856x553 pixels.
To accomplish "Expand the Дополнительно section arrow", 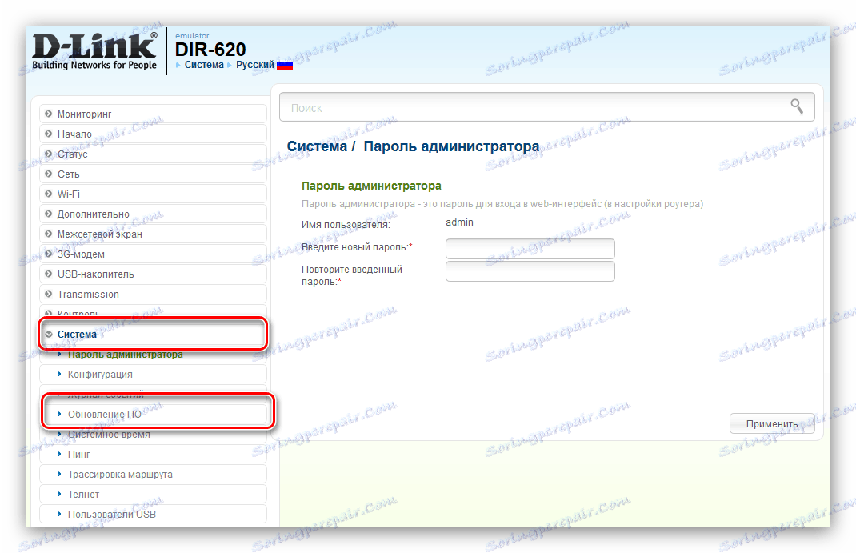I will point(49,214).
